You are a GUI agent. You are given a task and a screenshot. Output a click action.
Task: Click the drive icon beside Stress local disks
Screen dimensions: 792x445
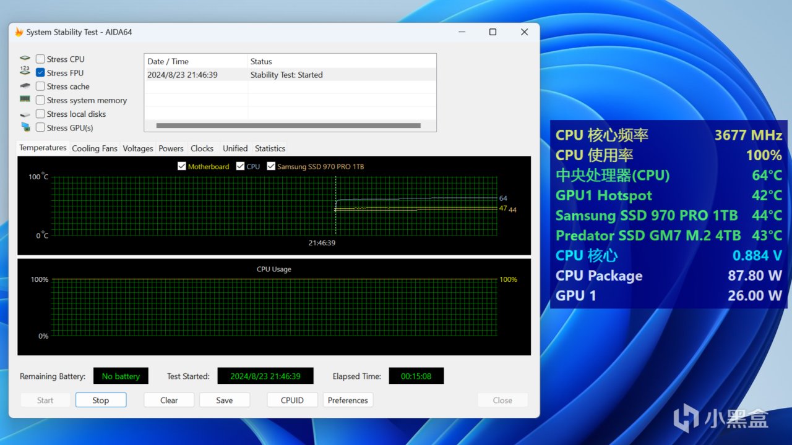25,114
